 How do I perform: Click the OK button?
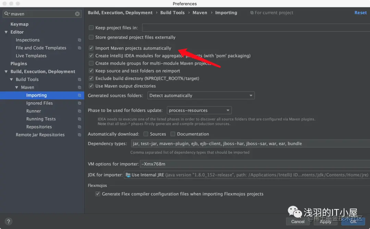tap(353, 221)
